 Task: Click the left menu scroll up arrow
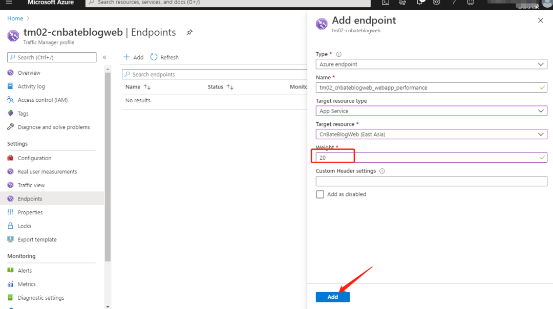pos(108,69)
